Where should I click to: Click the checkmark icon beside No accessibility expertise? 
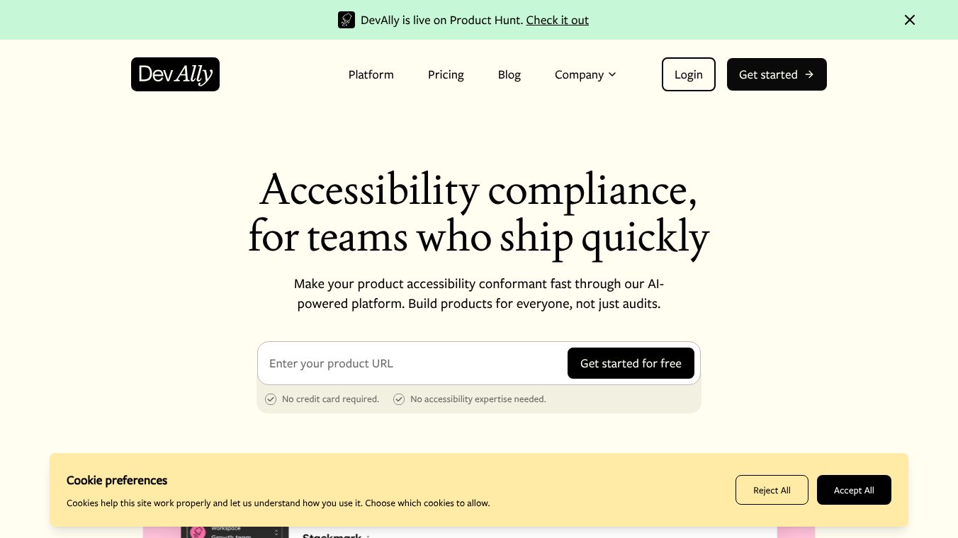coord(399,399)
